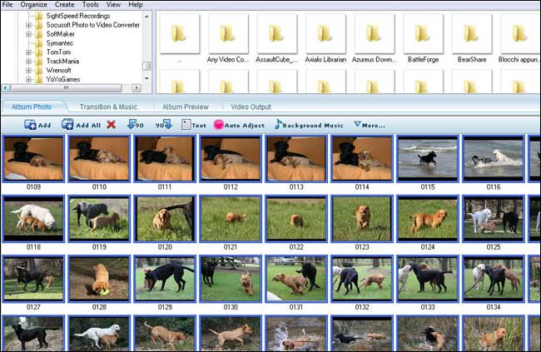Open the Help menu
This screenshot has width=541, height=352.
(135, 4)
